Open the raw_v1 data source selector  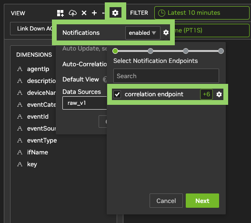point(85,103)
